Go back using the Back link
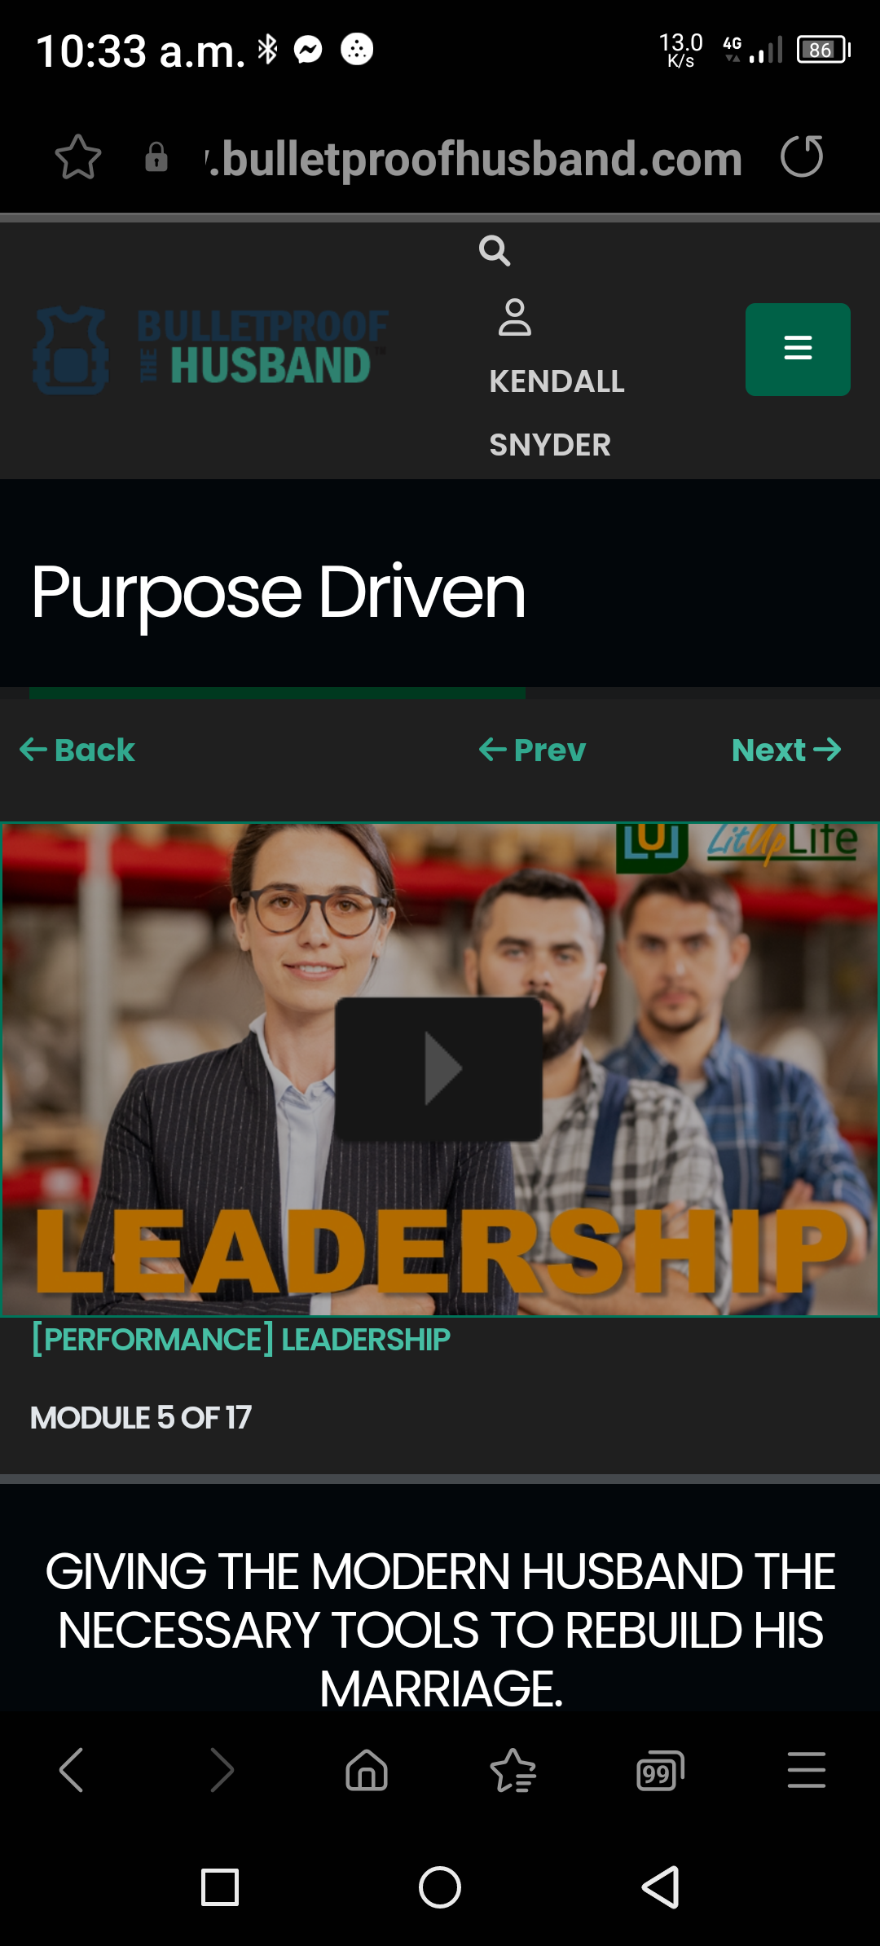 (77, 750)
